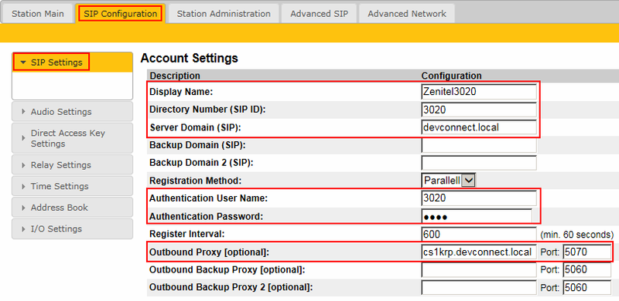Click the Backup Domain (SIP) field
This screenshot has width=619, height=301.
(x=479, y=145)
